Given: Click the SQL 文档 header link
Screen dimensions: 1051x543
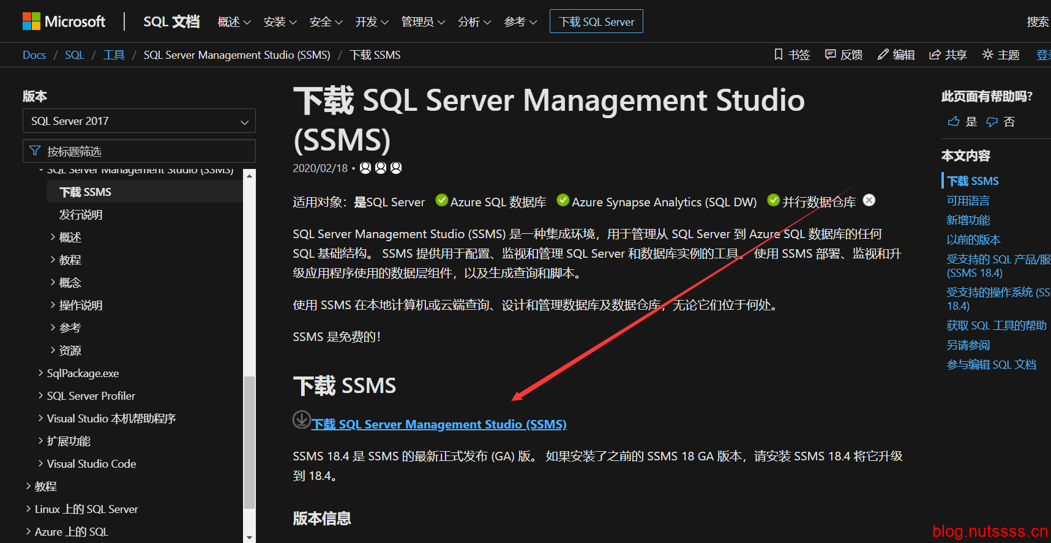Looking at the screenshot, I should [x=171, y=21].
